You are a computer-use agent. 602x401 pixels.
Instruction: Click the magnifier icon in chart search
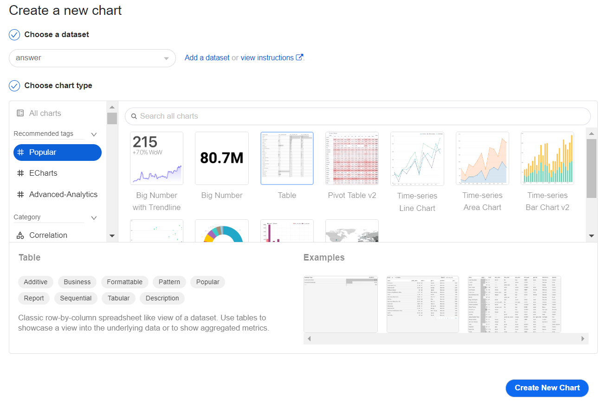[x=134, y=116]
